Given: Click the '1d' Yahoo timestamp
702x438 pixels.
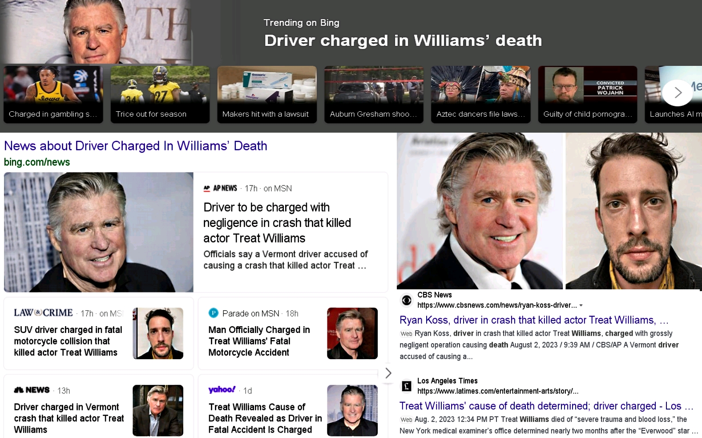Looking at the screenshot, I should pos(248,390).
